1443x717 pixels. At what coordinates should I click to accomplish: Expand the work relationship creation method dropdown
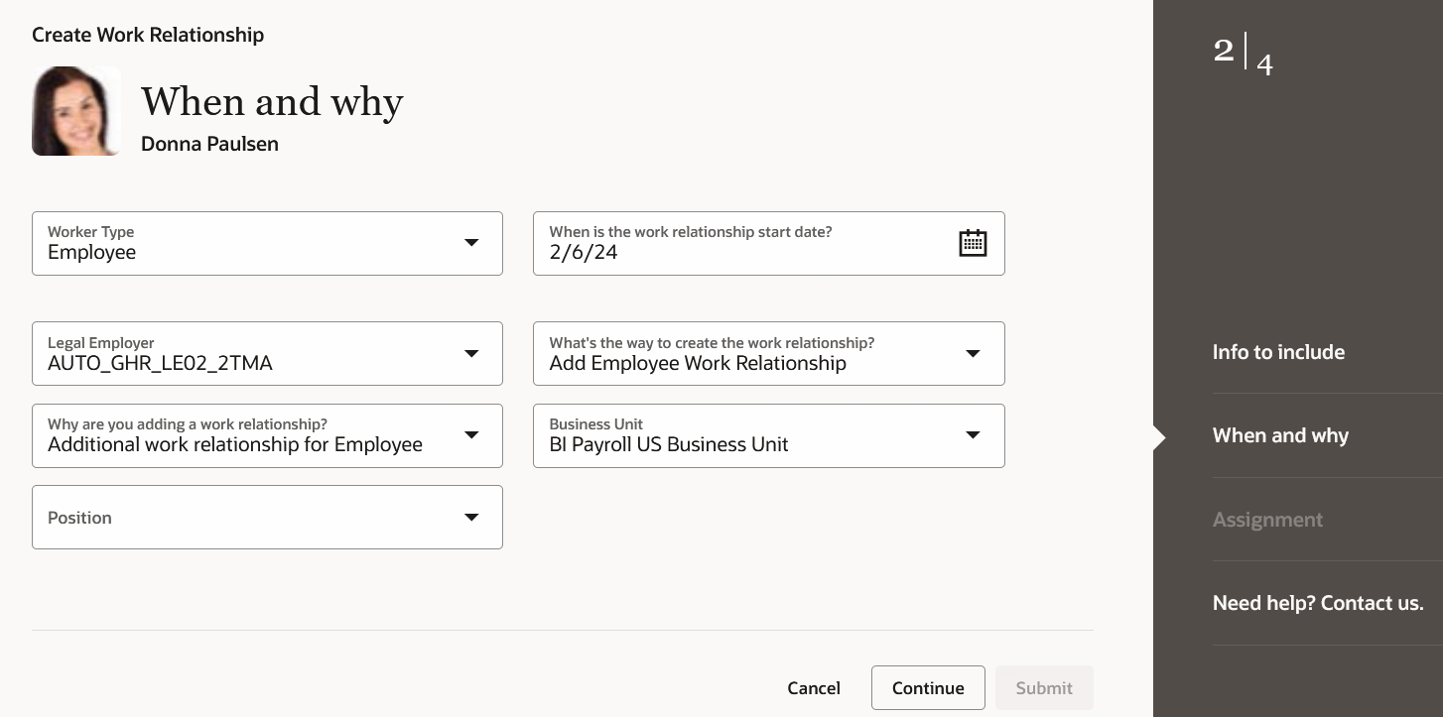tap(973, 354)
